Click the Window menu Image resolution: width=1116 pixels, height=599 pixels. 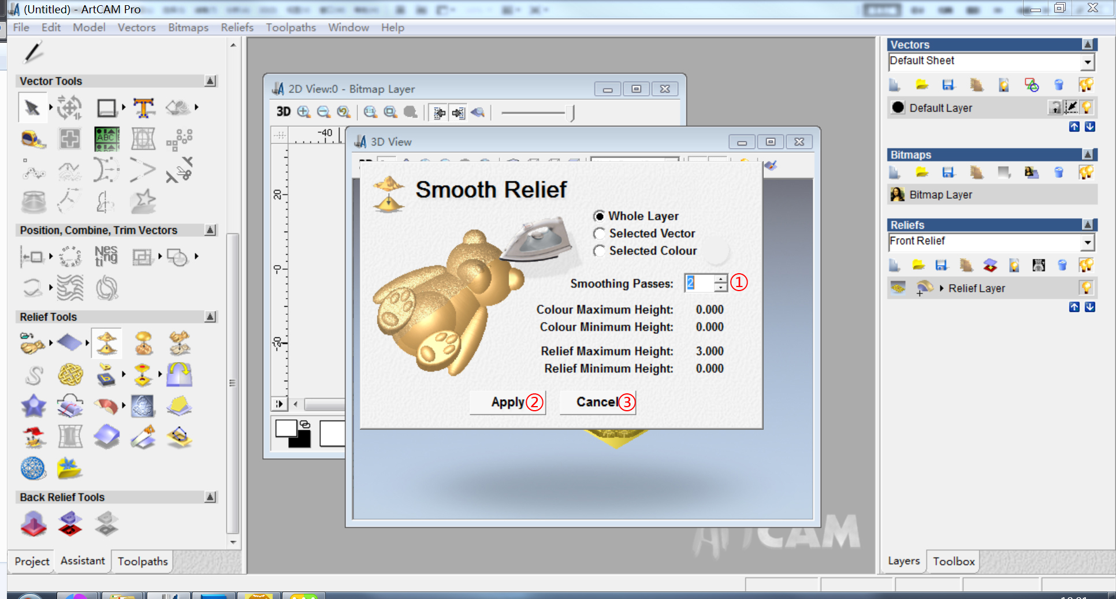coord(348,27)
